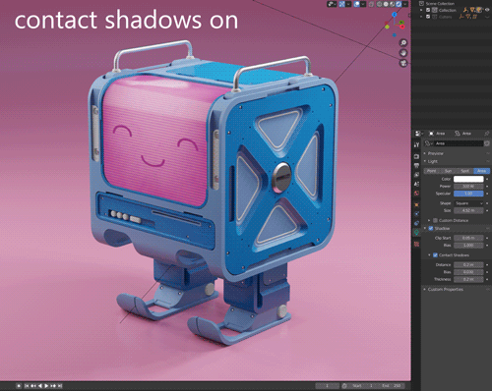Select wireframe viewport shading

[x=380, y=4]
